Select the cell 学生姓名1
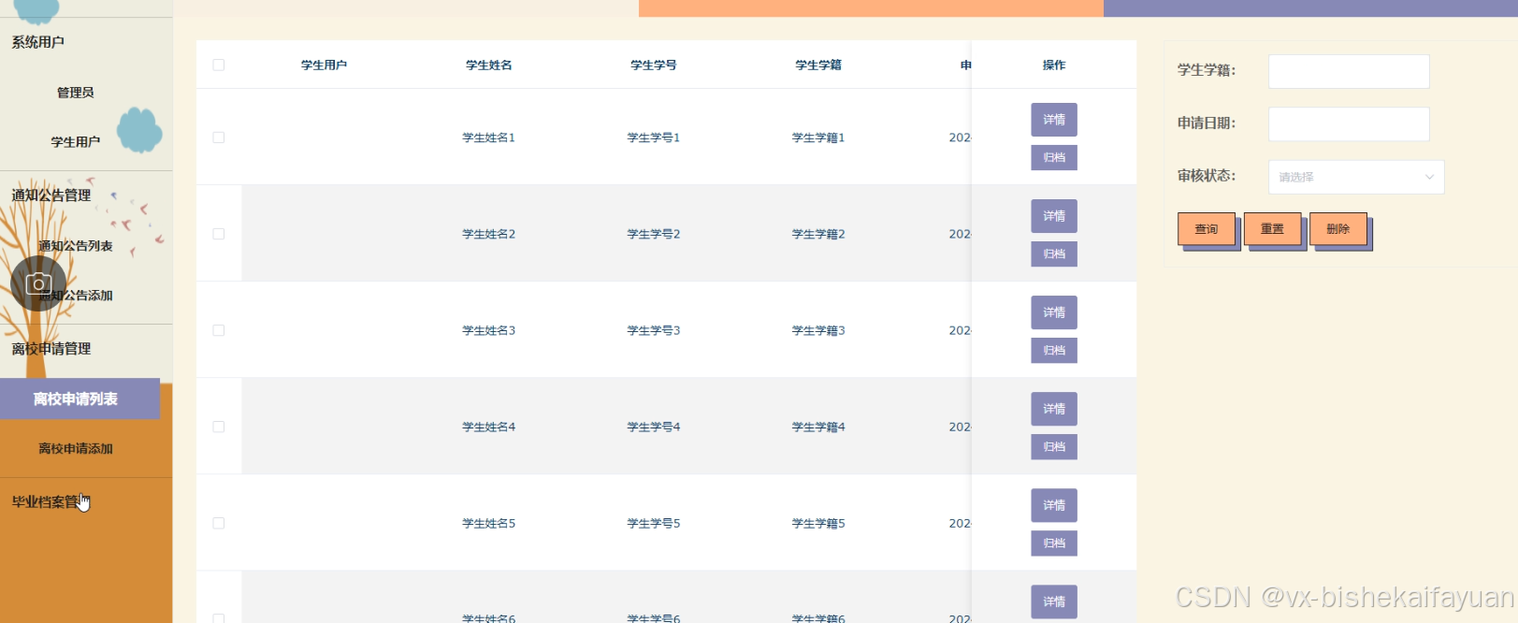 tap(489, 138)
